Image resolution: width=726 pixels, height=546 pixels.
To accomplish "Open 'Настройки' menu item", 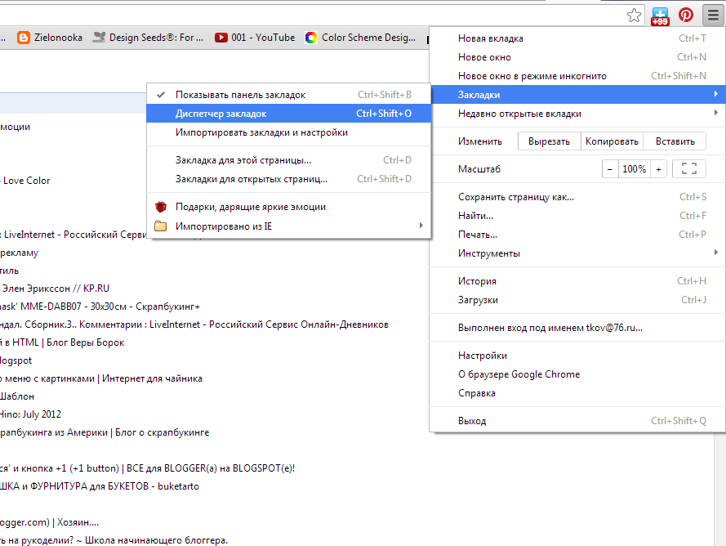I will point(577,356).
